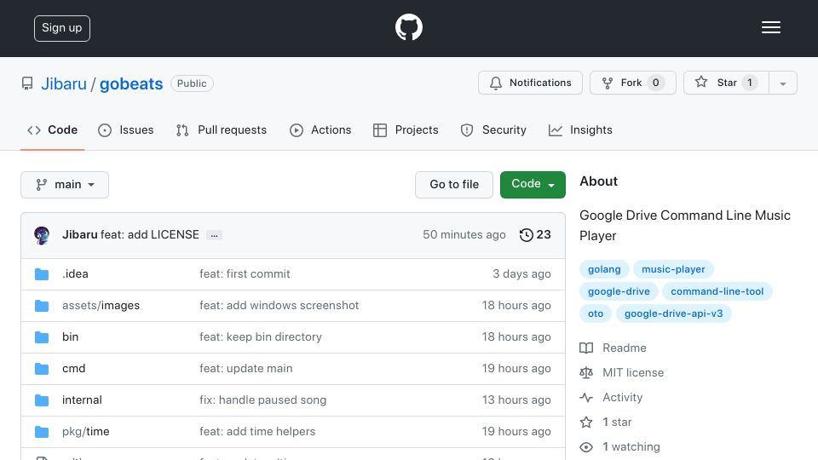818x460 pixels.
Task: Open 'feat: first commit' message link
Action: [245, 273]
